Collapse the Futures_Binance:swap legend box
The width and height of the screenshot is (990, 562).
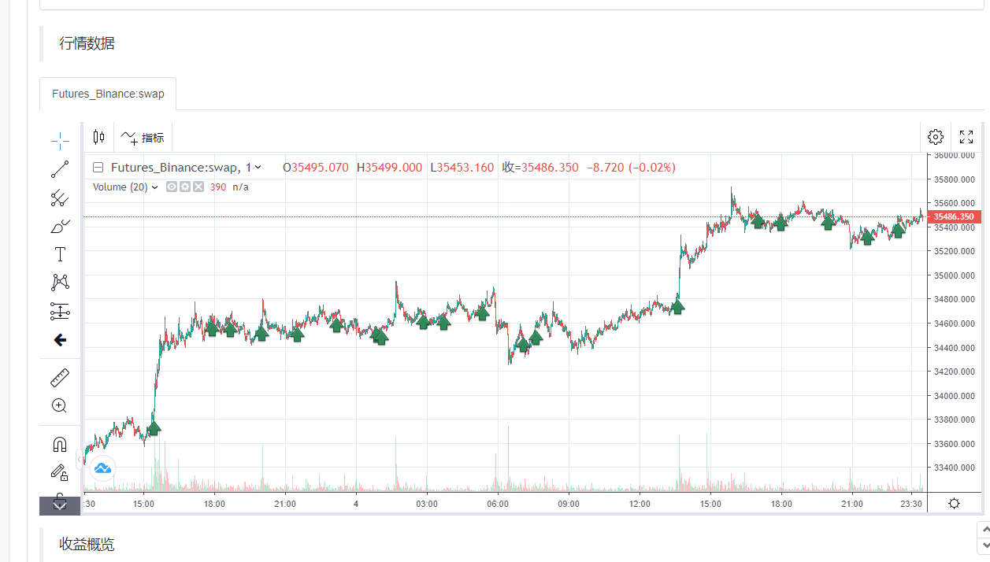pyautogui.click(x=98, y=168)
